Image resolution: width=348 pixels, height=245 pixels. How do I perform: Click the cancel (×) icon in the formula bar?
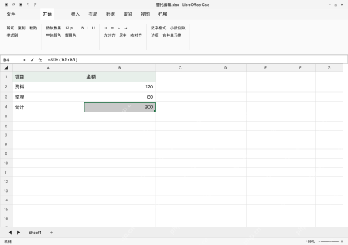[24, 60]
